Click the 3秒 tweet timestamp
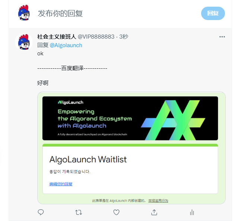 click(x=124, y=37)
